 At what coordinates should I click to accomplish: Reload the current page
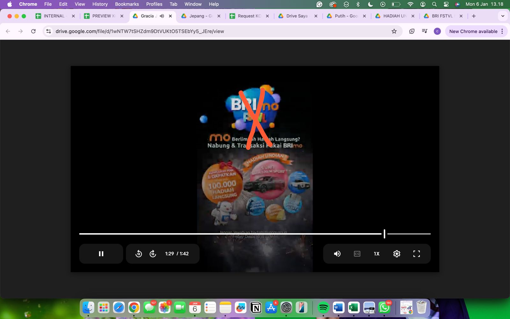tap(33, 31)
